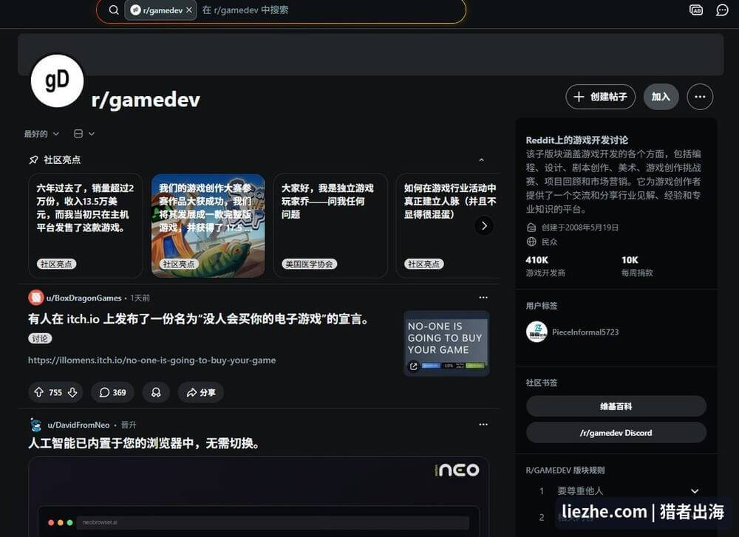Click the 10K weekly contributions stat
This screenshot has height=537, width=739.
point(637,266)
